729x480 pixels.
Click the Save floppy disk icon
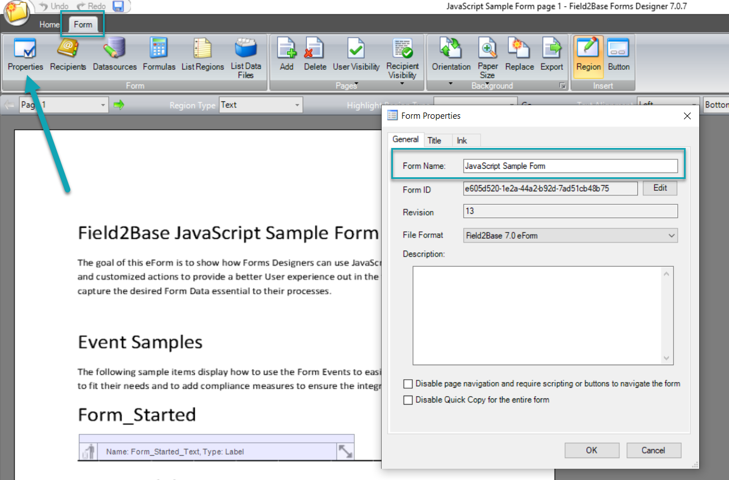click(x=118, y=6)
